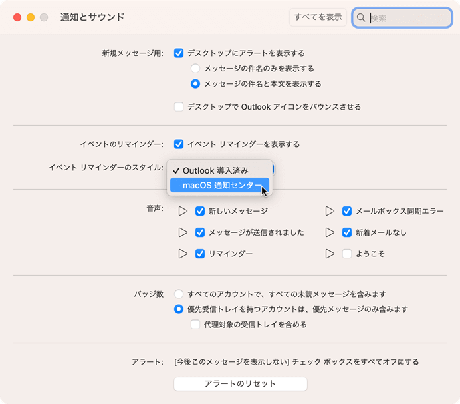Click the 検索 search field
460x404 pixels.
pyautogui.click(x=407, y=18)
